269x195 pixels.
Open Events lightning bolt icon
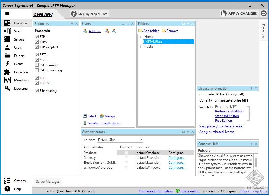pyautogui.click(x=7, y=64)
